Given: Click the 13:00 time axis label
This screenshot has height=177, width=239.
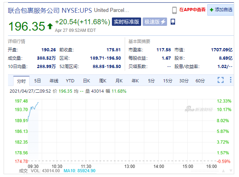Looking at the screenshot, I should click(x=129, y=166).
